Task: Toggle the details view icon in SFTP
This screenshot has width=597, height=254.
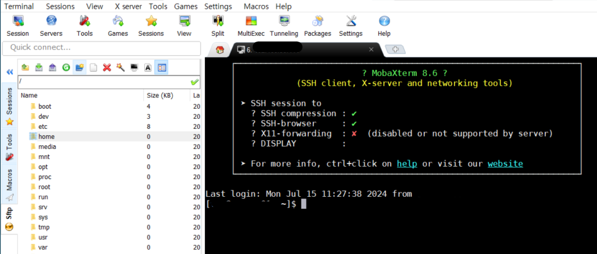Action: tap(161, 67)
